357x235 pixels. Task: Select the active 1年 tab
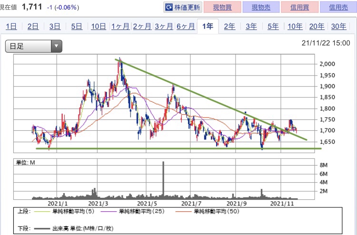[x=208, y=26]
